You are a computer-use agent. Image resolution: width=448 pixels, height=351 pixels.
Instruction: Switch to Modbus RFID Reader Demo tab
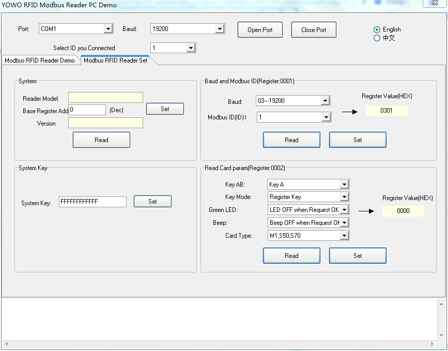[40, 60]
